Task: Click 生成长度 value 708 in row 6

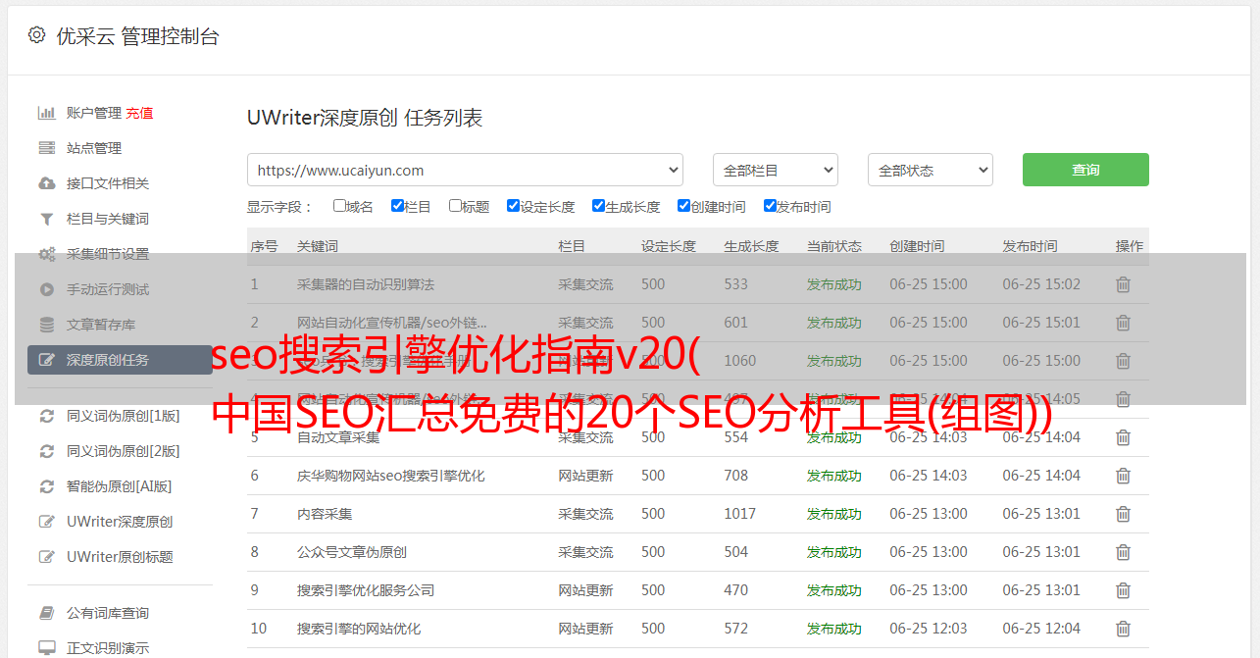Action: 736,476
